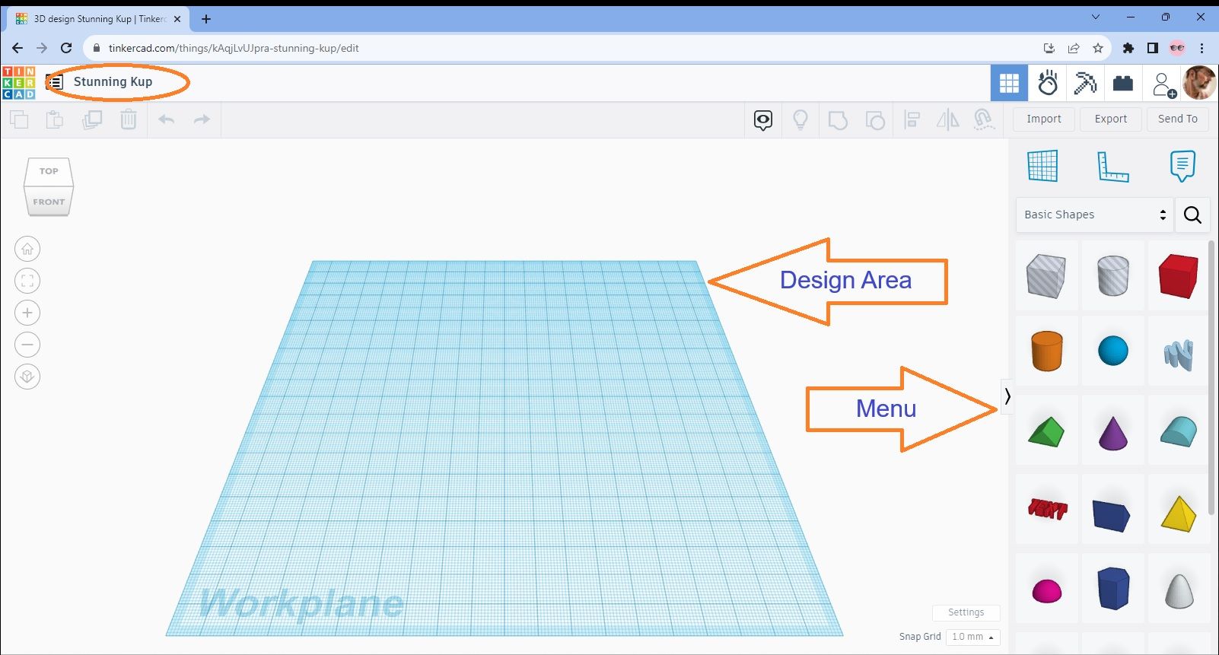Select the Workplane tool icon

tap(1042, 166)
